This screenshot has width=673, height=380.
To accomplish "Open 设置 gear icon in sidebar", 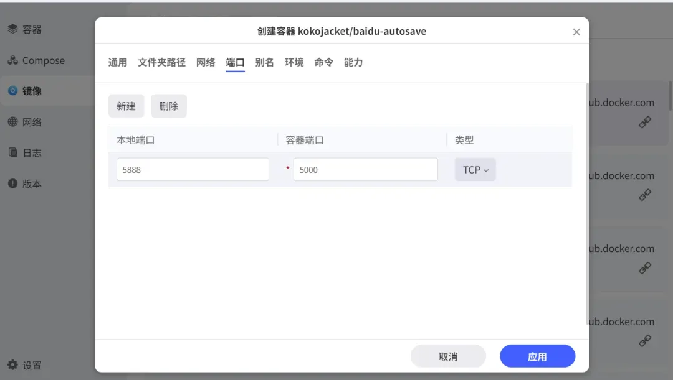I will (x=12, y=365).
